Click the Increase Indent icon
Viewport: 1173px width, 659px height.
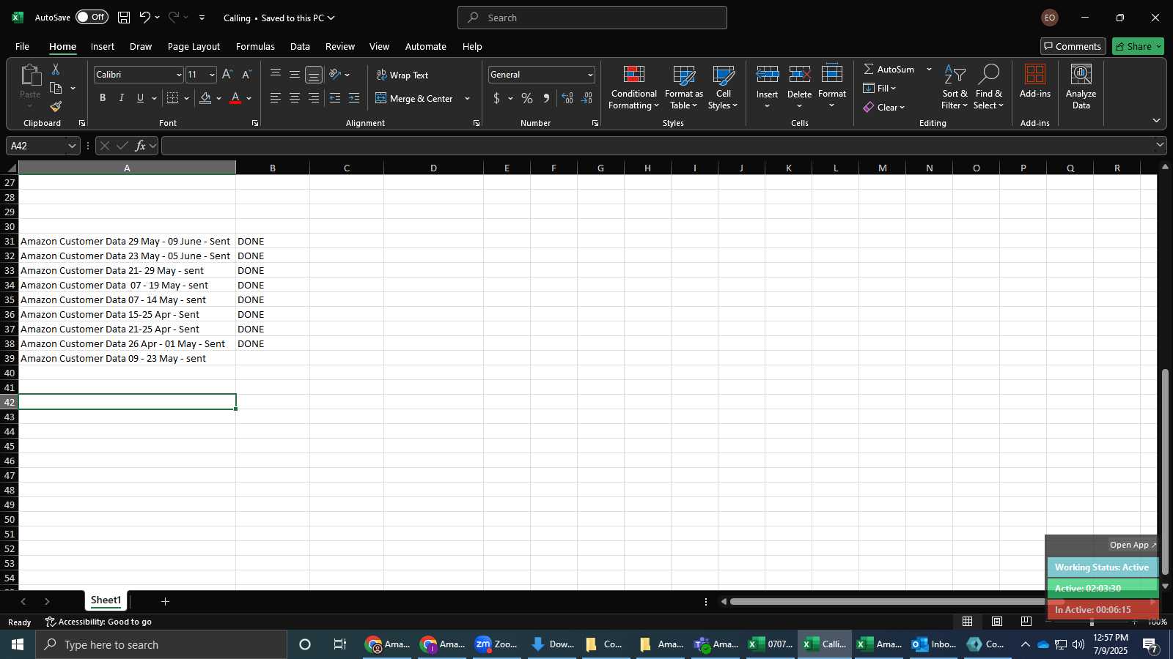(354, 98)
